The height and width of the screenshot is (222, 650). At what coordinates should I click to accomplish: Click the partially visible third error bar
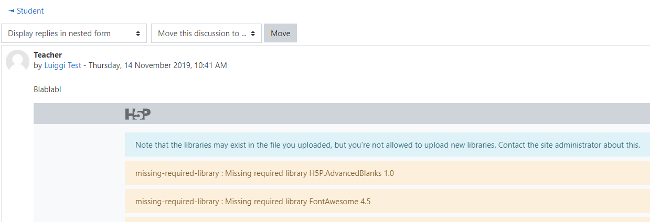point(387,220)
